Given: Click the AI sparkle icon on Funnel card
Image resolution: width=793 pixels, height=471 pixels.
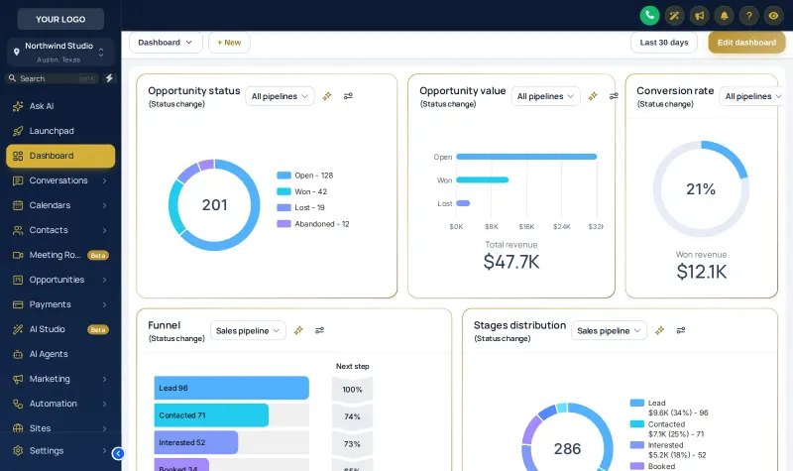Looking at the screenshot, I should click(x=298, y=330).
